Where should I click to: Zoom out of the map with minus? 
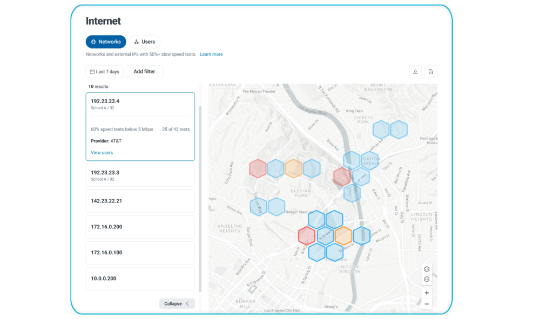(427, 304)
